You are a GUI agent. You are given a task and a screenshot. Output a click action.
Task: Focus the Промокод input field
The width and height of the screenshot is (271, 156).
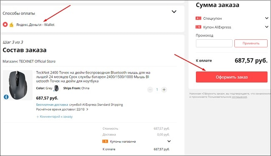pos(214,43)
